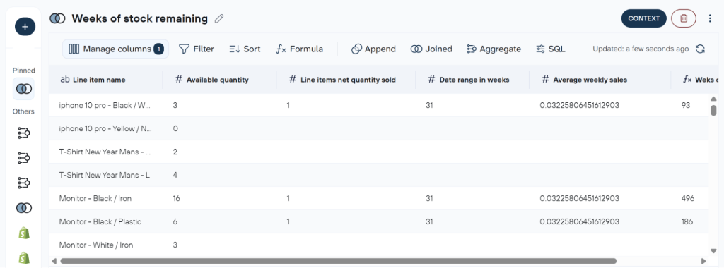Click the Aggregate option
This screenshot has width=724, height=268.
tap(494, 49)
